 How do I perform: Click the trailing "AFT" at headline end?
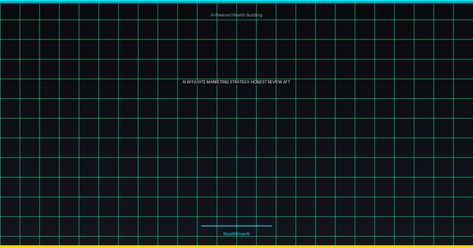287,82
